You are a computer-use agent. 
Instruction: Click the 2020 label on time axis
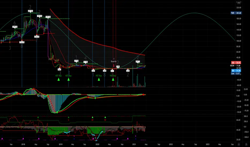click(97, 144)
